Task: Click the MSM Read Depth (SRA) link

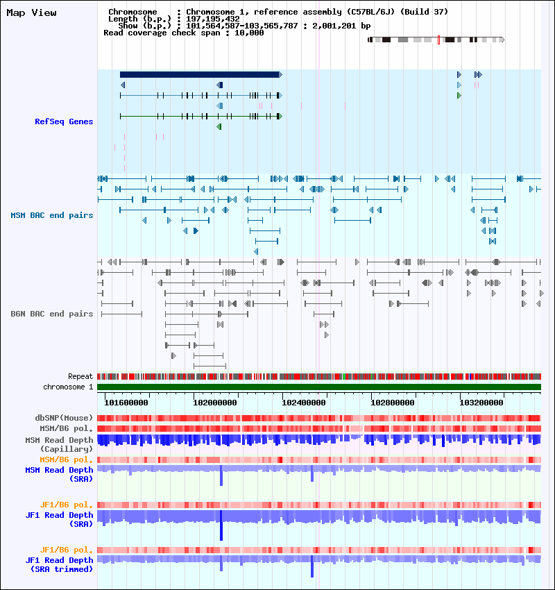Action: pyautogui.click(x=59, y=474)
